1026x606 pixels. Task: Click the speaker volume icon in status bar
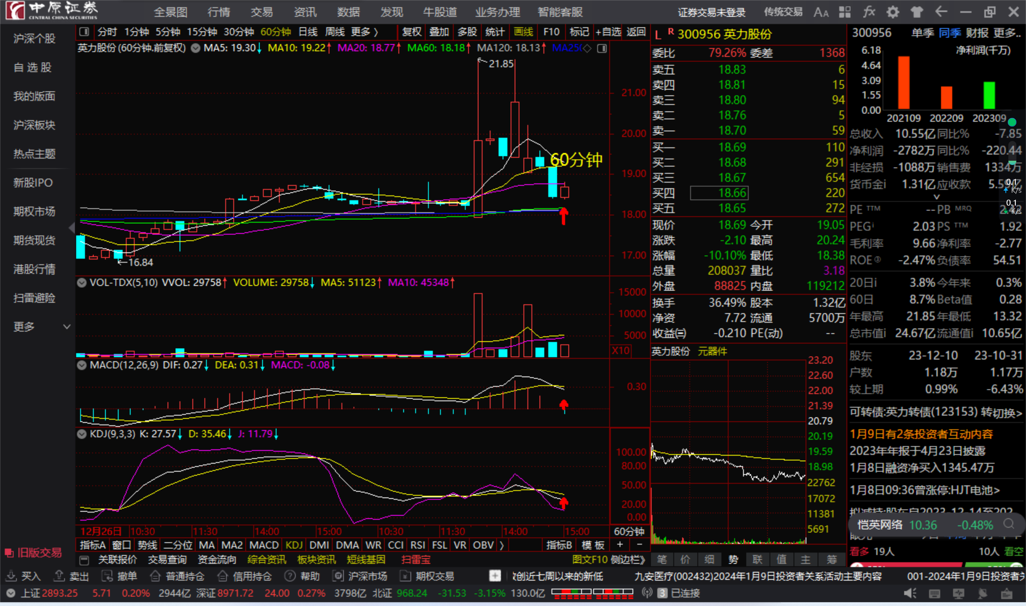click(x=910, y=593)
